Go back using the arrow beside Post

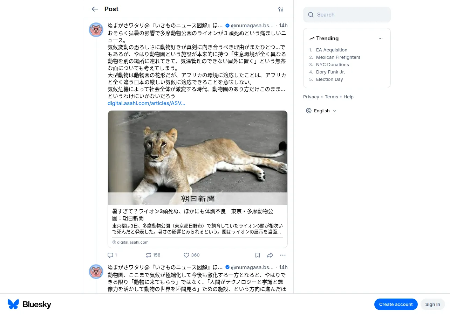click(95, 9)
